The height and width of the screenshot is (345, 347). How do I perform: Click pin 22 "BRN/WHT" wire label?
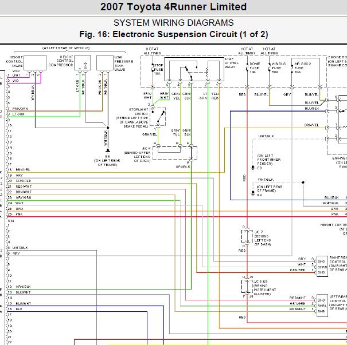[24, 192]
